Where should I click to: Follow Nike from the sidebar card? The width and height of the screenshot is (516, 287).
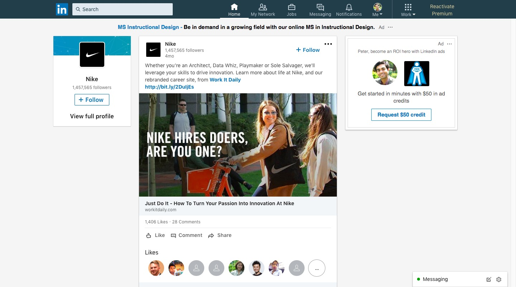point(92,100)
